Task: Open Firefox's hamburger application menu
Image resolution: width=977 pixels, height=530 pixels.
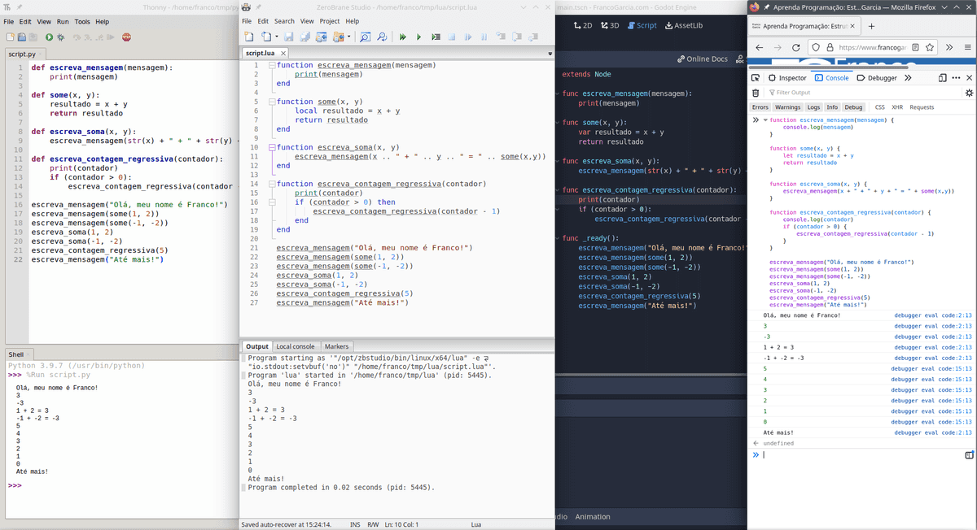Action: (x=967, y=47)
